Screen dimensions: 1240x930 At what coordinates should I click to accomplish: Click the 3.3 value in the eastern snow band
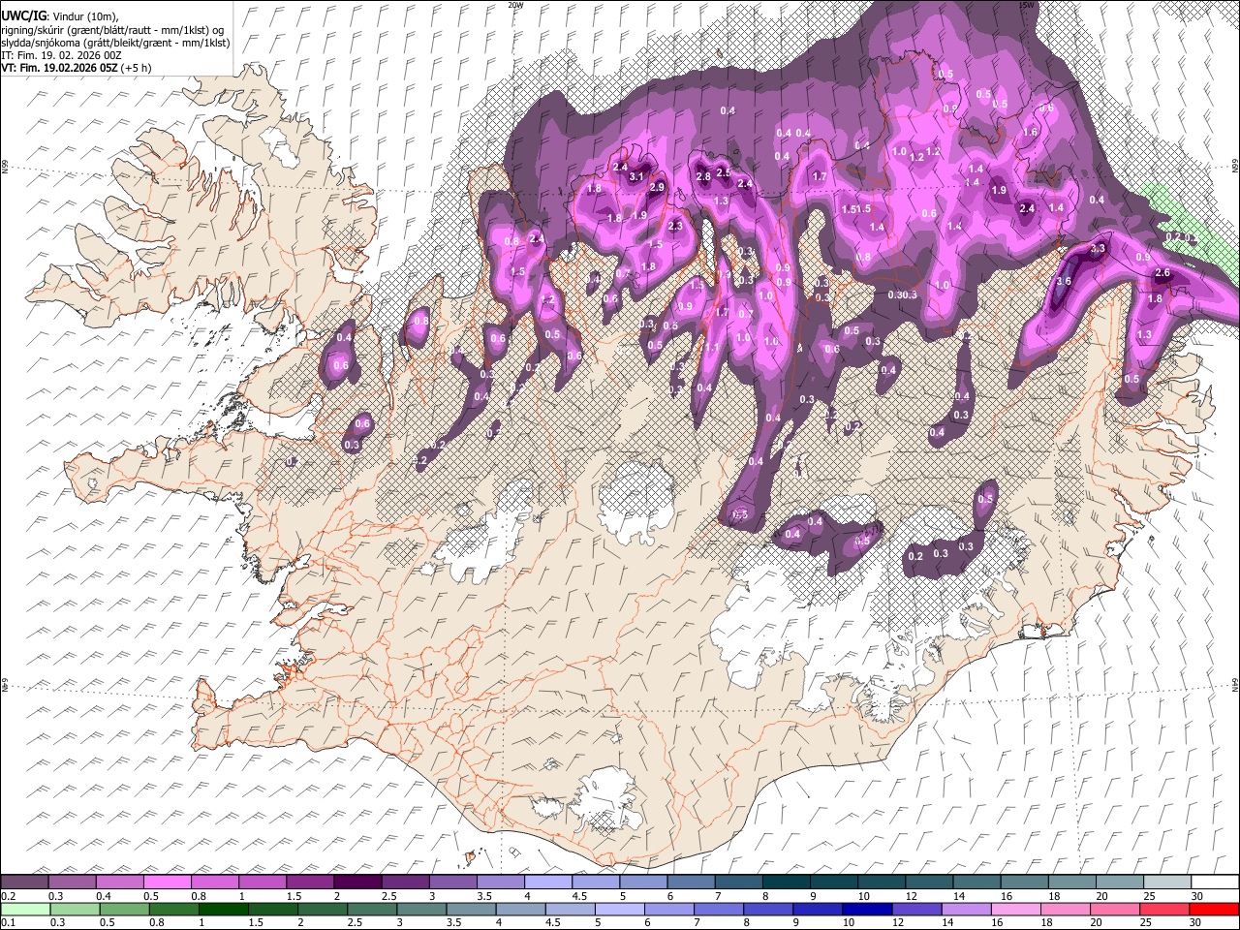click(x=1098, y=249)
